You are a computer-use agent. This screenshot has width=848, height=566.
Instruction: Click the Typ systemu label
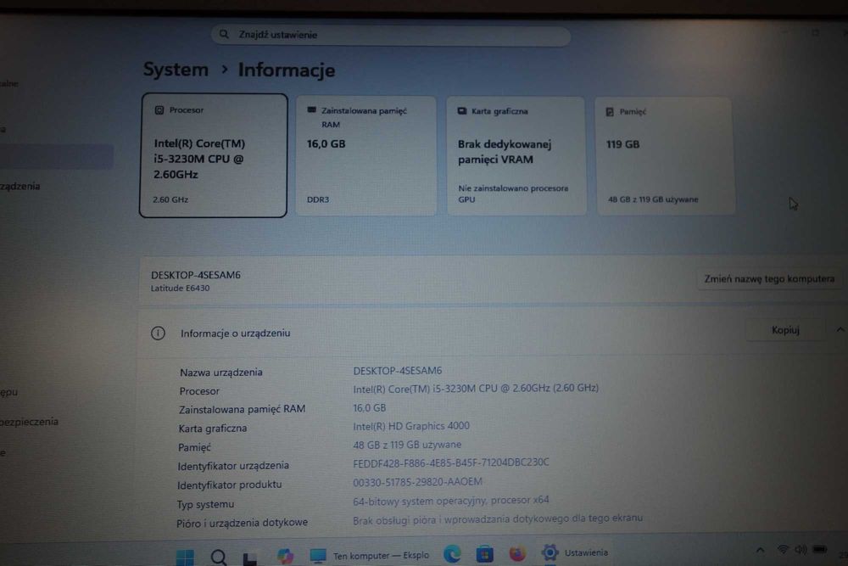(205, 504)
